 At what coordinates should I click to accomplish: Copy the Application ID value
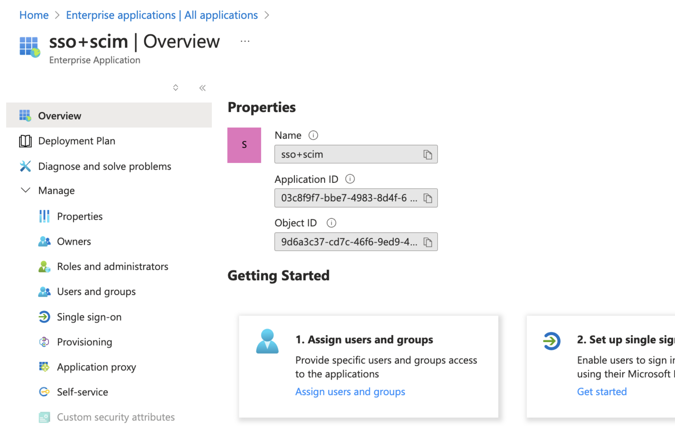[427, 198]
